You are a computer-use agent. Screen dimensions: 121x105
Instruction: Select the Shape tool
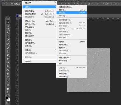pos(8,85)
